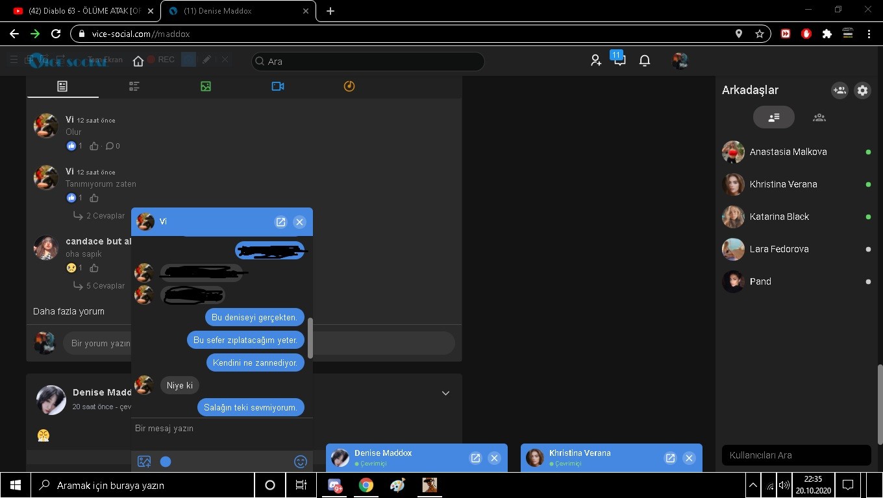Image resolution: width=883 pixels, height=498 pixels.
Task: Click 'Daha fazla yorum' link
Action: click(69, 311)
